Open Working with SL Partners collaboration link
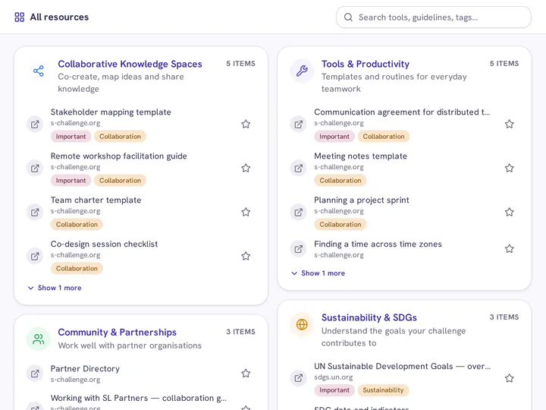 point(138,398)
